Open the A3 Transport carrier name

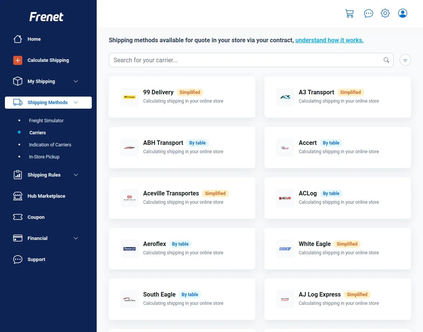(x=316, y=92)
